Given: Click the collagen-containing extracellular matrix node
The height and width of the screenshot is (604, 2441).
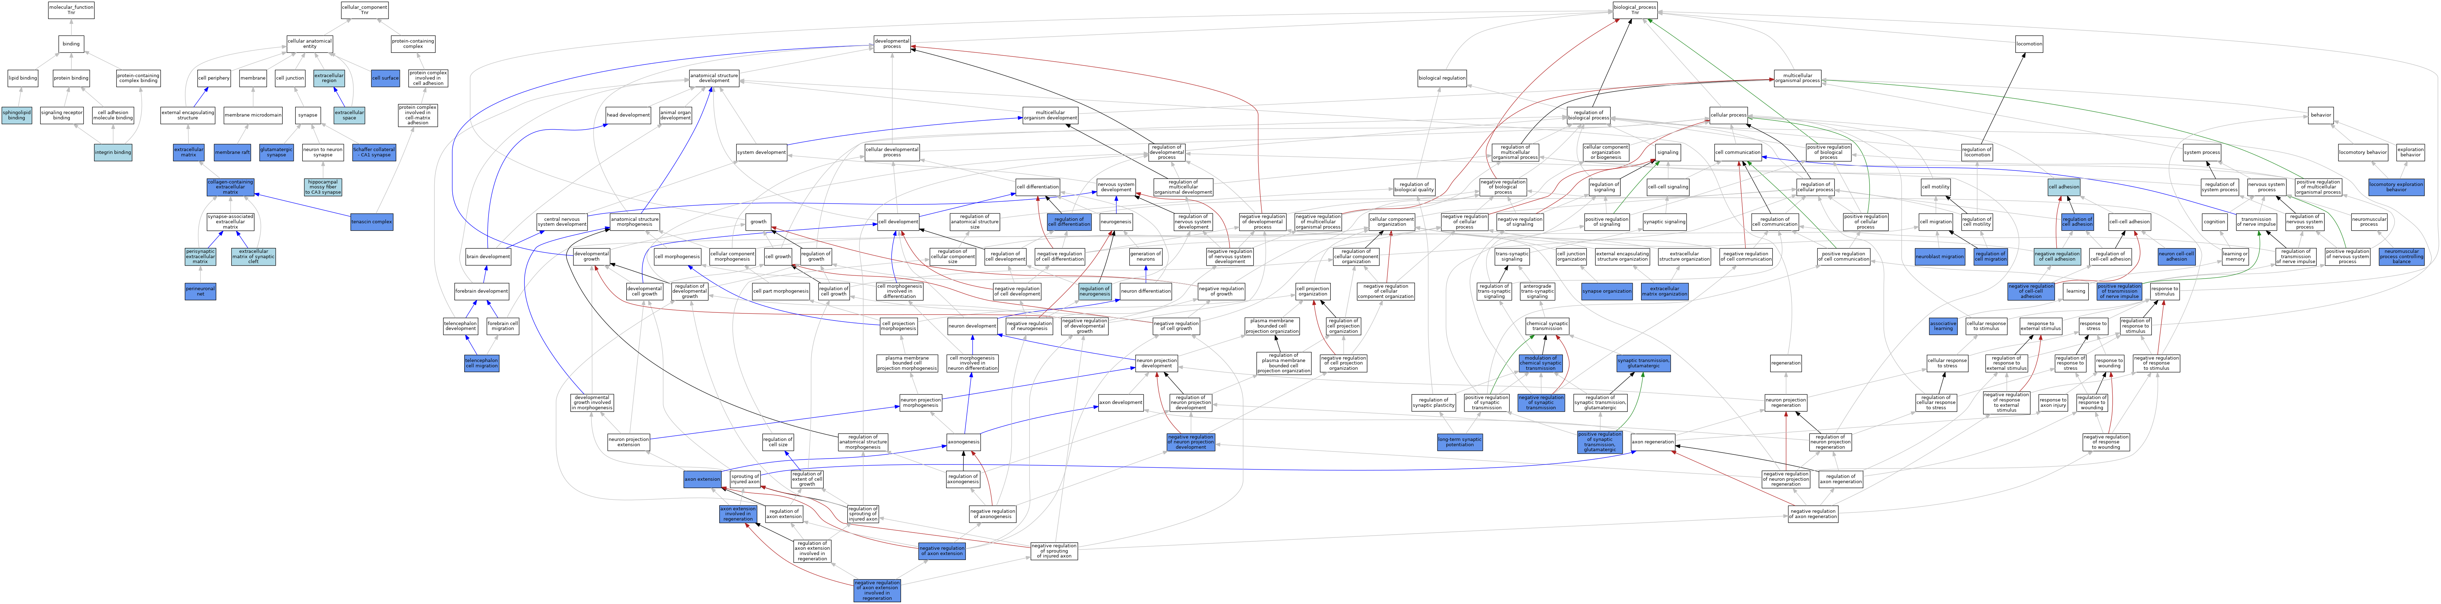Looking at the screenshot, I should 230,188.
